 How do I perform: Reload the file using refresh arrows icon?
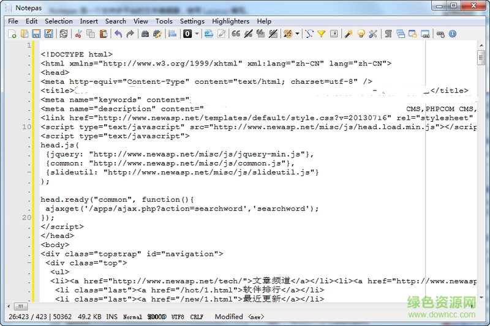[64, 34]
